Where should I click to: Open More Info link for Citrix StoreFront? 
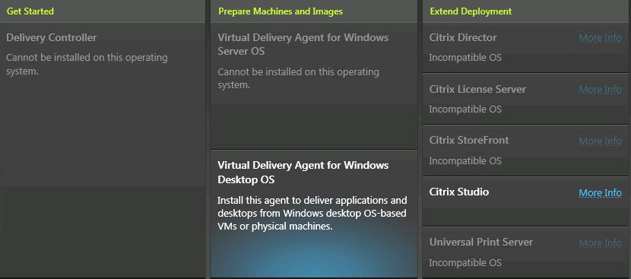(600, 141)
